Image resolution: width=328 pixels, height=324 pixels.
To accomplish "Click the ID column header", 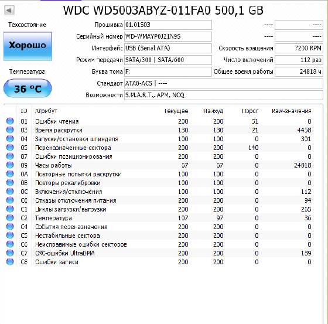I will 24,111.
